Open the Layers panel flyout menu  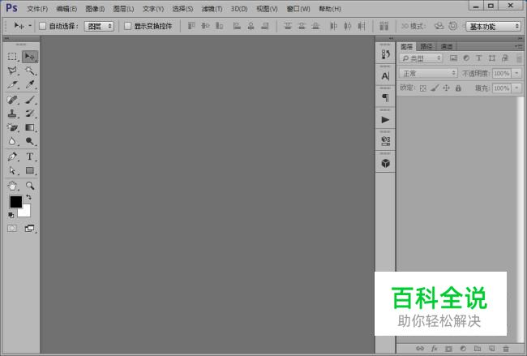518,46
